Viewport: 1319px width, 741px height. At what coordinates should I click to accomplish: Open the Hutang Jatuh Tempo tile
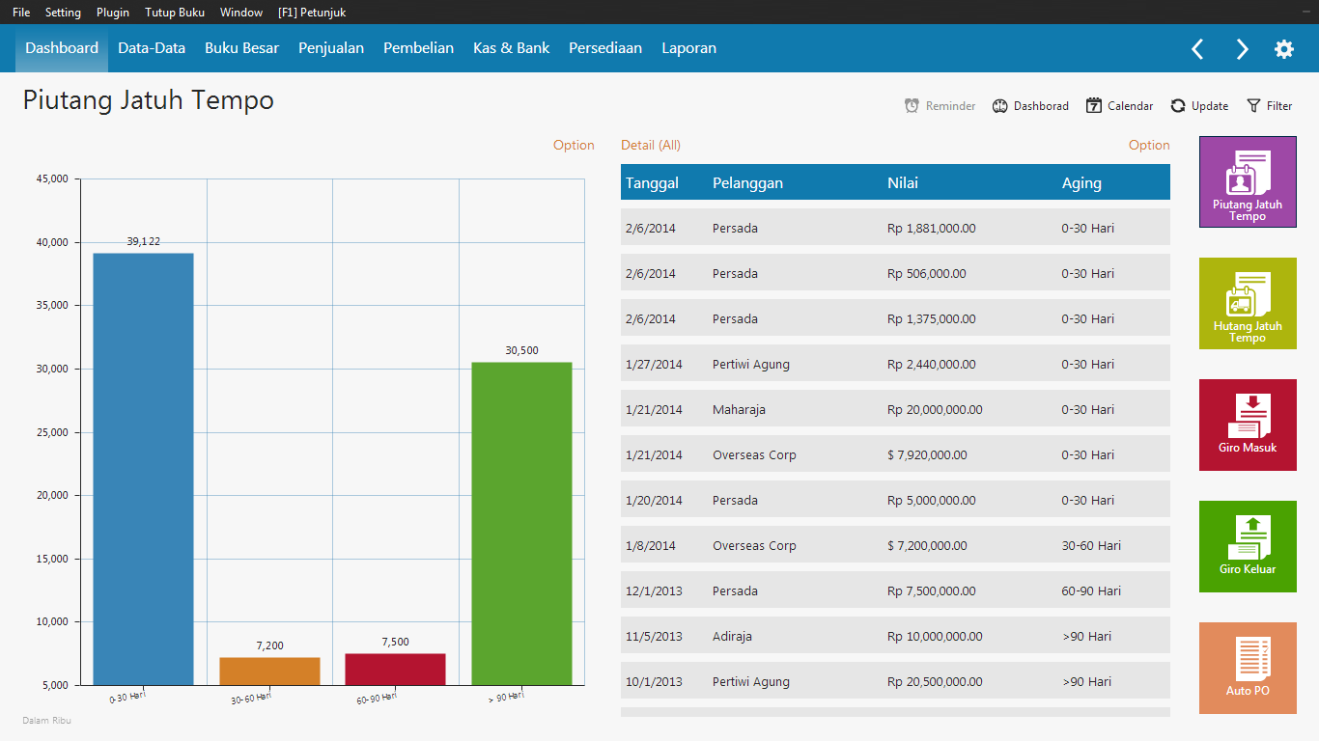(x=1248, y=303)
